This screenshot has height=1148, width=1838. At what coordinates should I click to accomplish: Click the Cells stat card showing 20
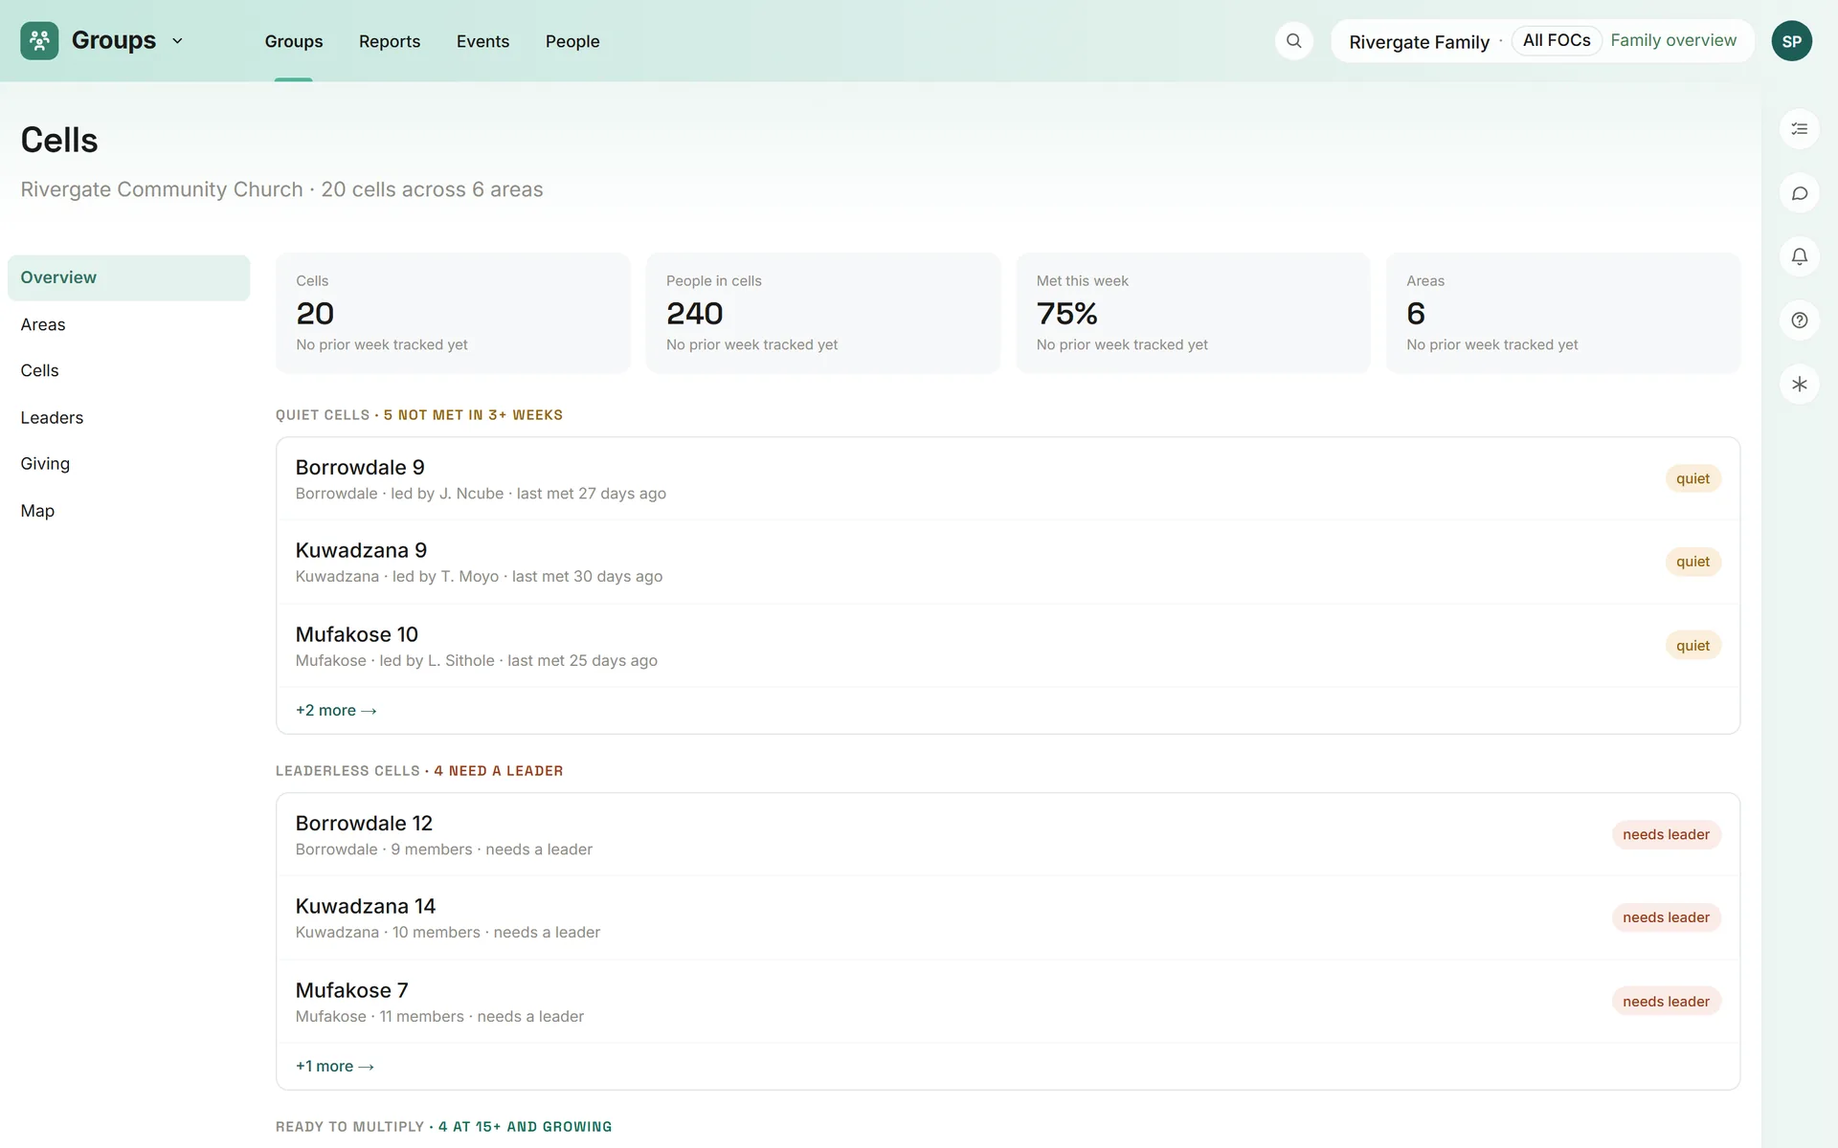click(x=453, y=313)
